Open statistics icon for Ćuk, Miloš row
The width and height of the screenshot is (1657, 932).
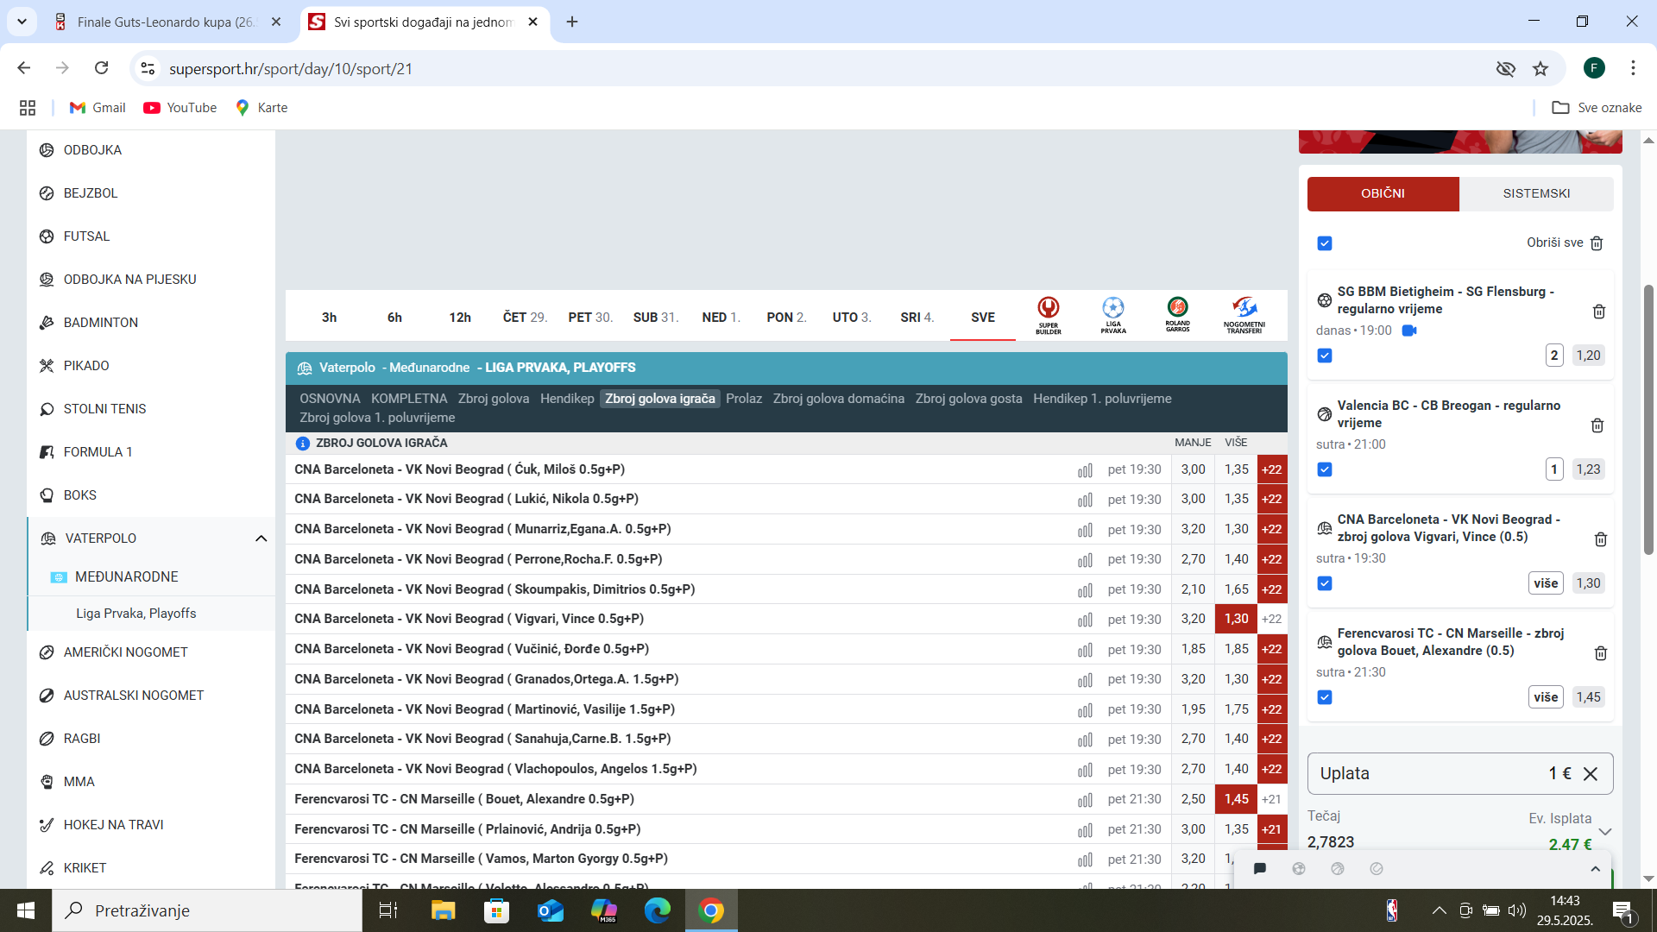pos(1085,470)
